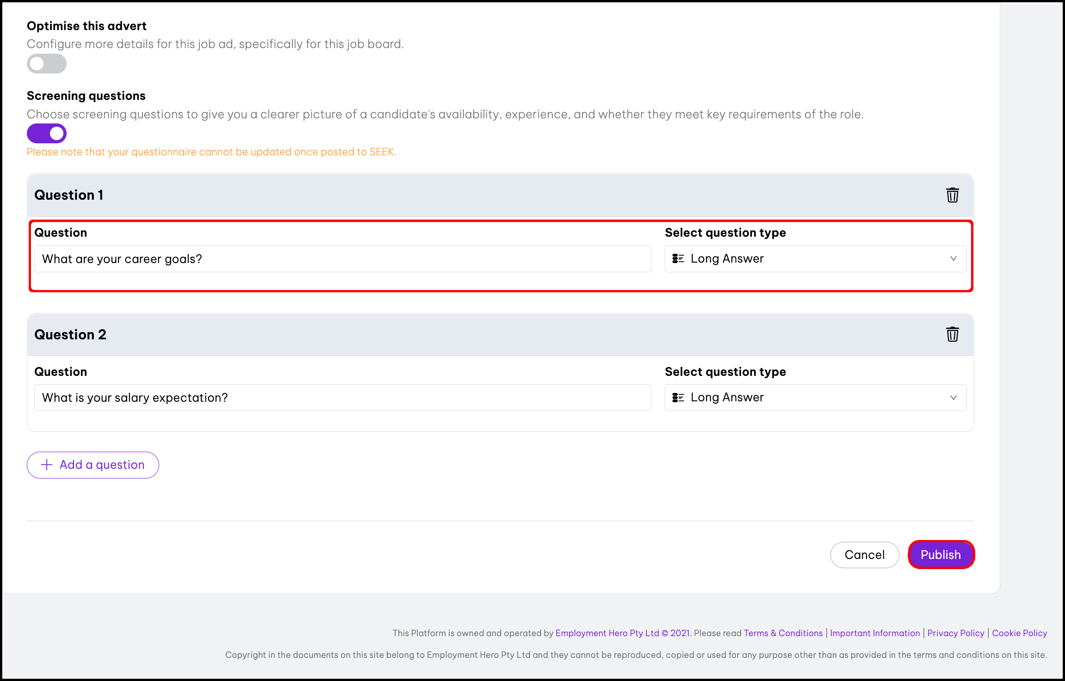Click Long Answer icon in Question 1
Viewport: 1065px width, 681px height.
(678, 259)
